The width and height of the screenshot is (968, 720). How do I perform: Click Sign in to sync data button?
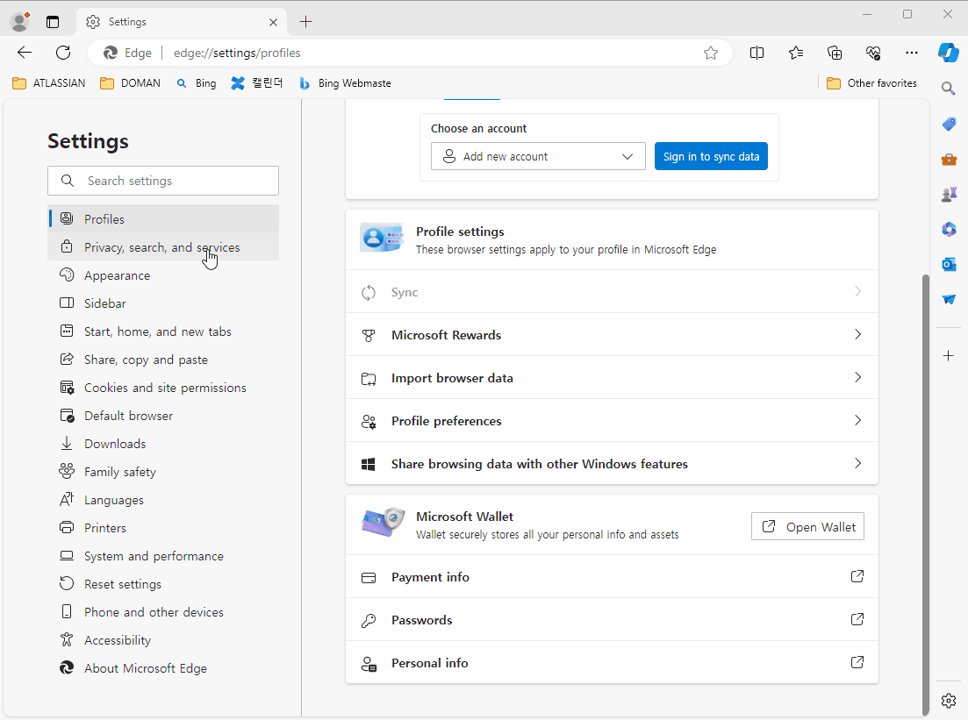(711, 156)
